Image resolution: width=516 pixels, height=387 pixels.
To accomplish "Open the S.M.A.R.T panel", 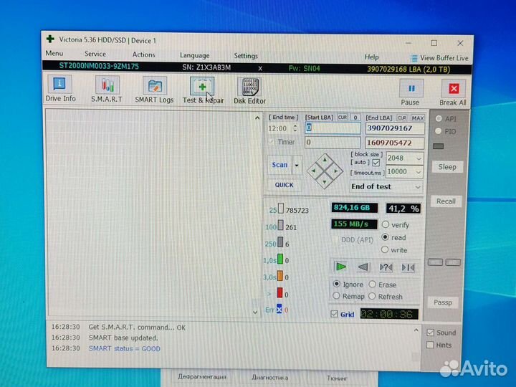I will [106, 90].
